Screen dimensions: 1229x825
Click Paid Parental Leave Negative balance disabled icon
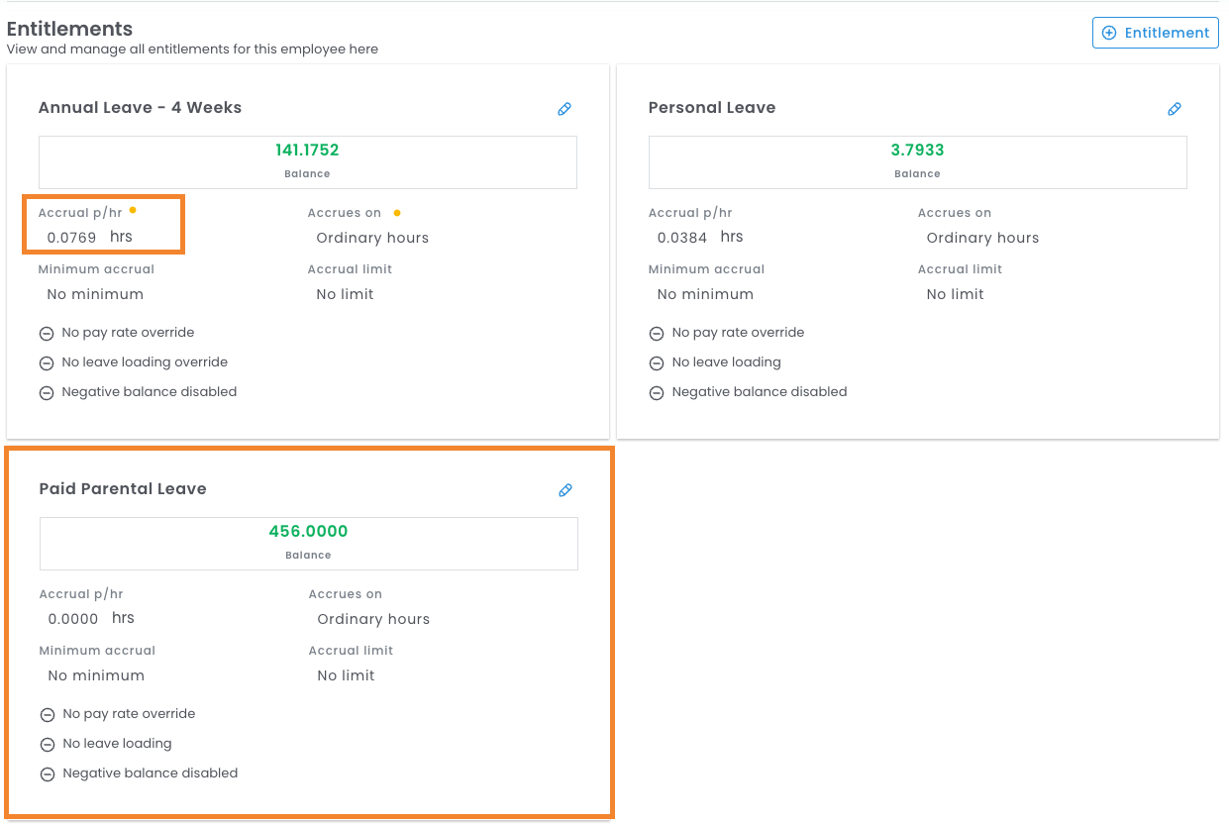[x=48, y=774]
